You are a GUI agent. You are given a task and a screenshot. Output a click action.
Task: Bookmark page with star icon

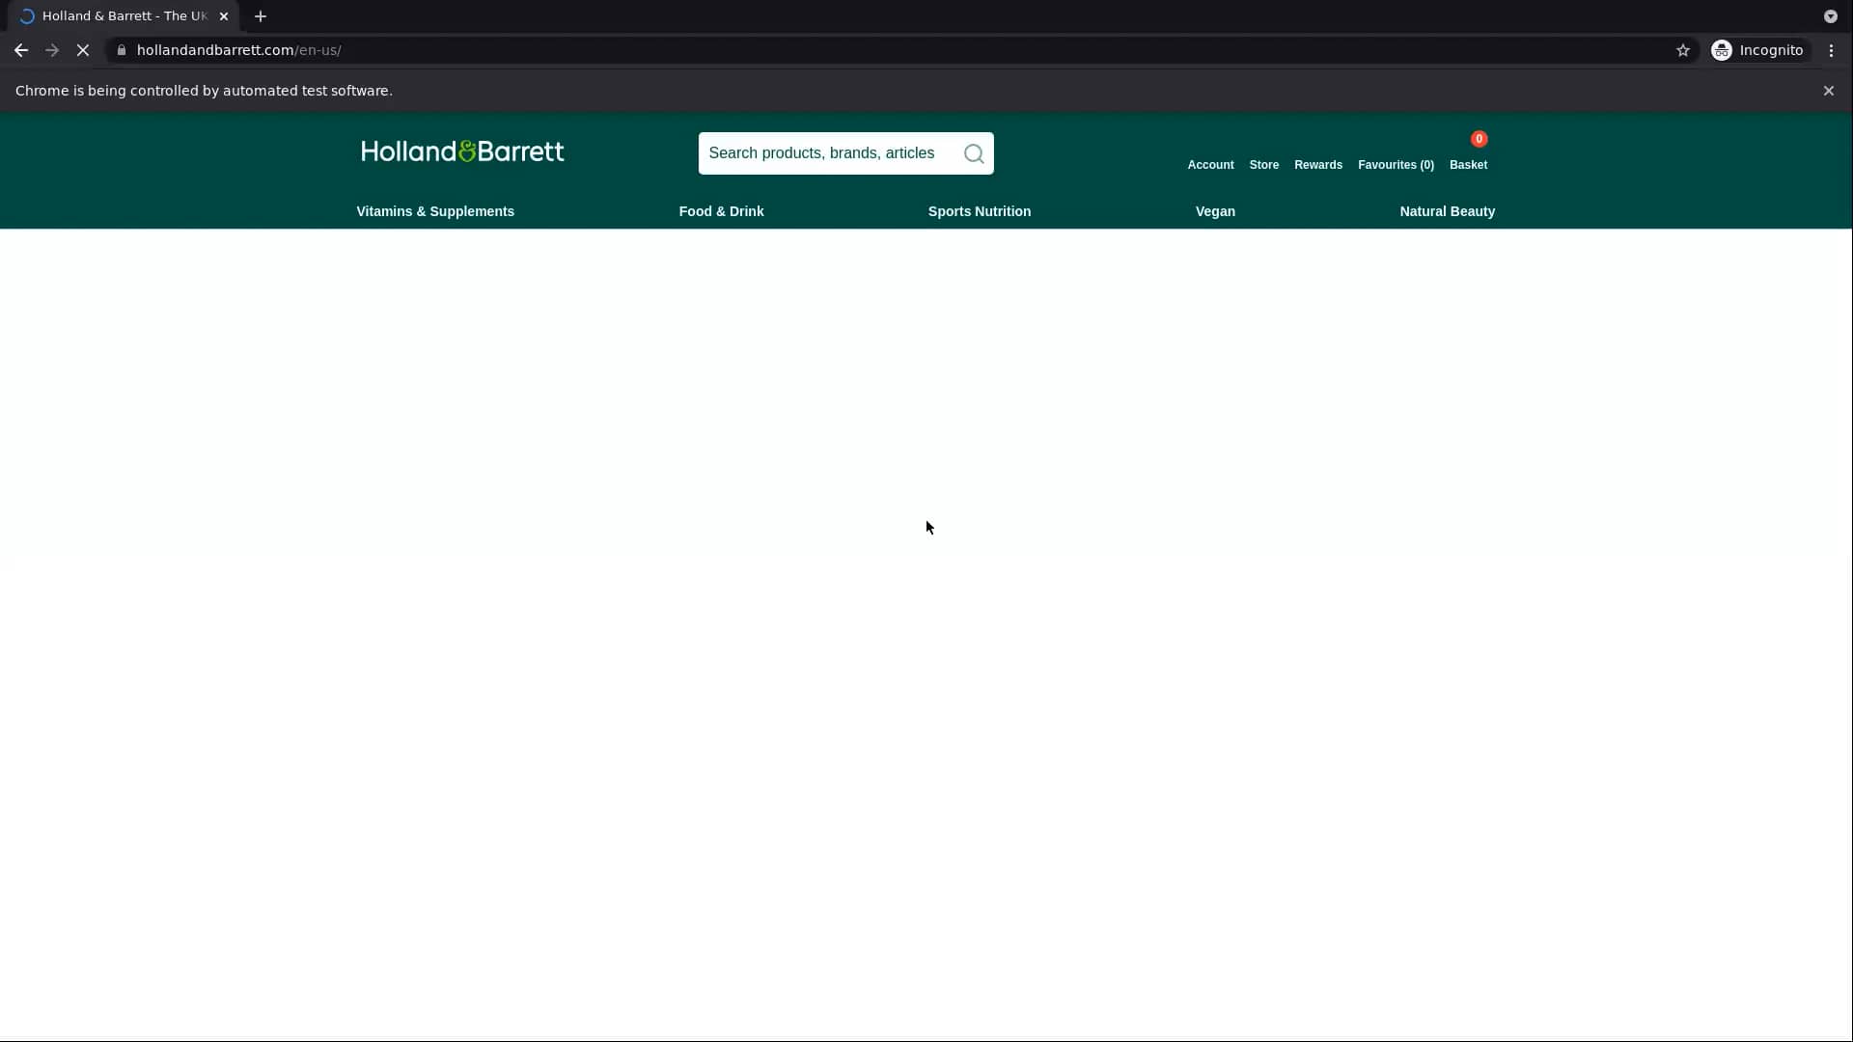coord(1683,50)
